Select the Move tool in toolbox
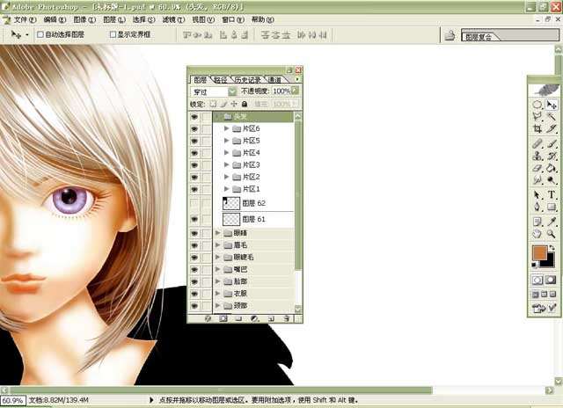Image resolution: width=563 pixels, height=408 pixels. pos(552,104)
